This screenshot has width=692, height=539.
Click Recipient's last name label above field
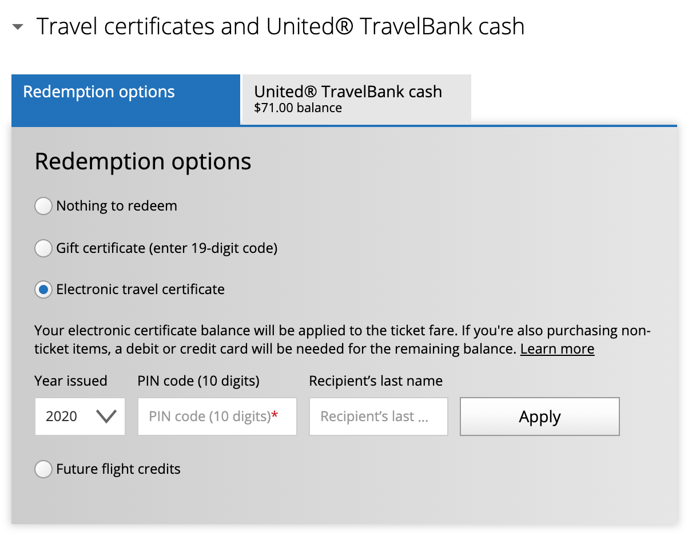coord(376,381)
